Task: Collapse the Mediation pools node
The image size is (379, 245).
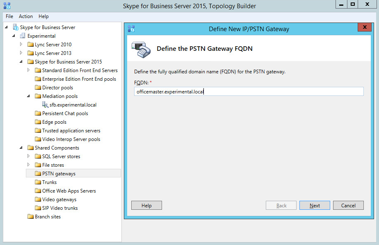Action: [28, 96]
